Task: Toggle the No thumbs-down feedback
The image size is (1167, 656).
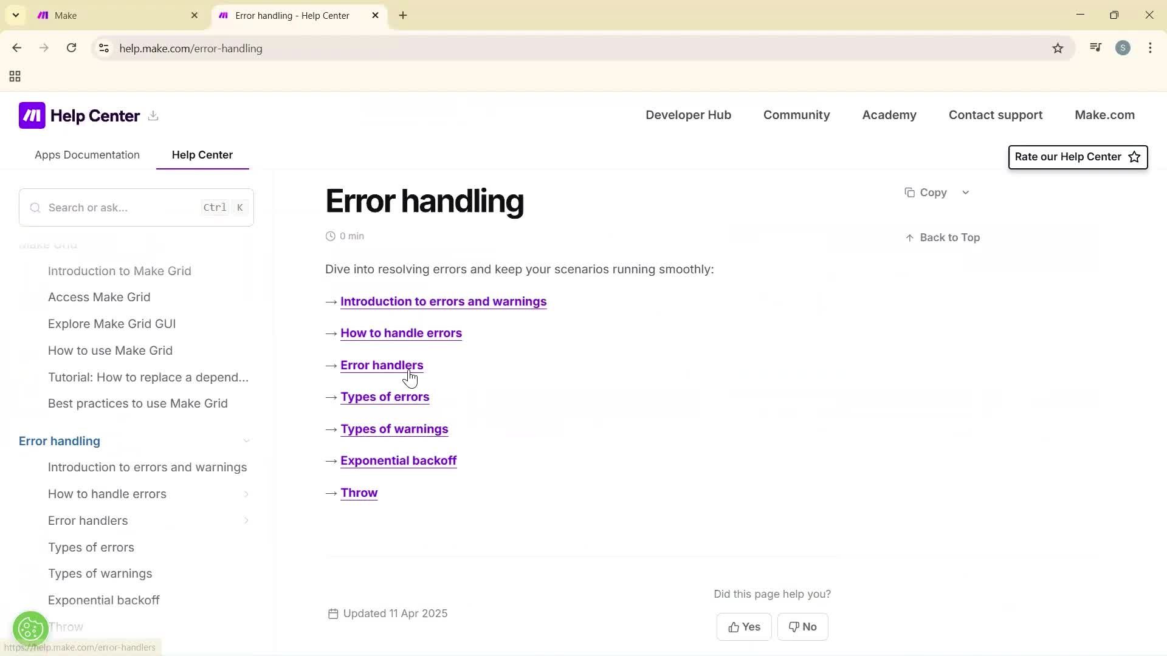Action: [x=803, y=626]
